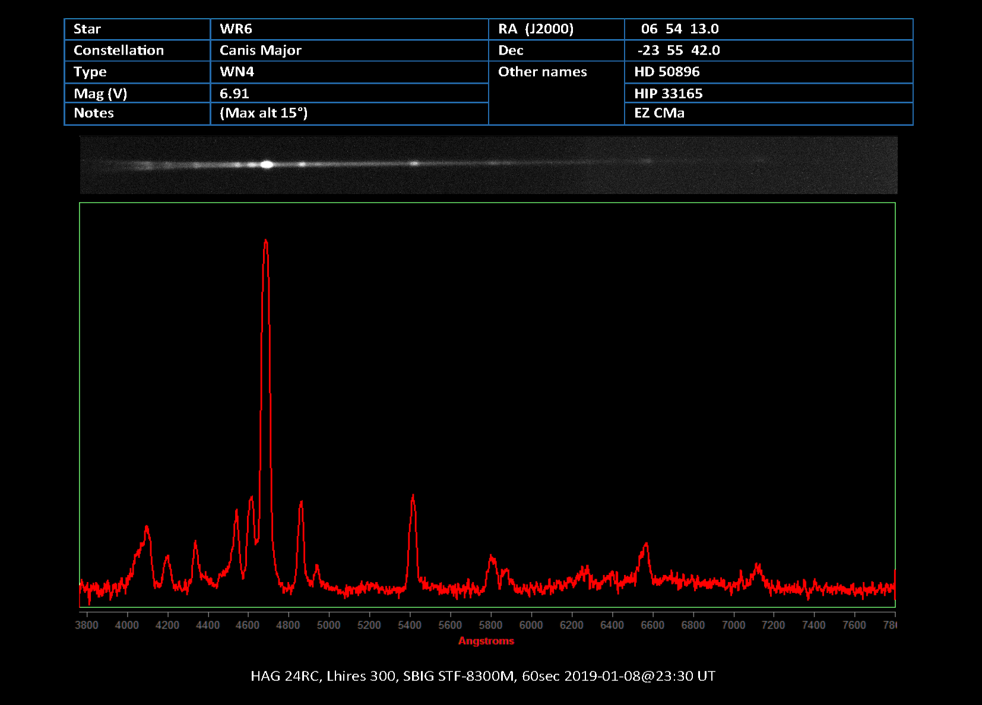Click the WN4 type value

pyautogui.click(x=236, y=72)
